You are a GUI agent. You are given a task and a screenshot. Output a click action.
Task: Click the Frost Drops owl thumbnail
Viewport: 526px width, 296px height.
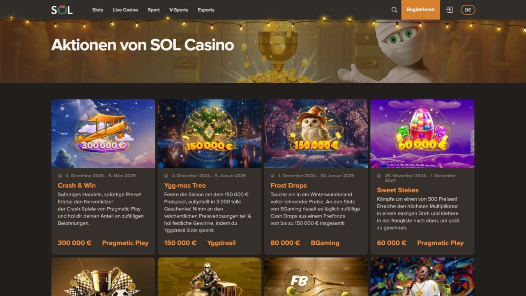tap(316, 133)
